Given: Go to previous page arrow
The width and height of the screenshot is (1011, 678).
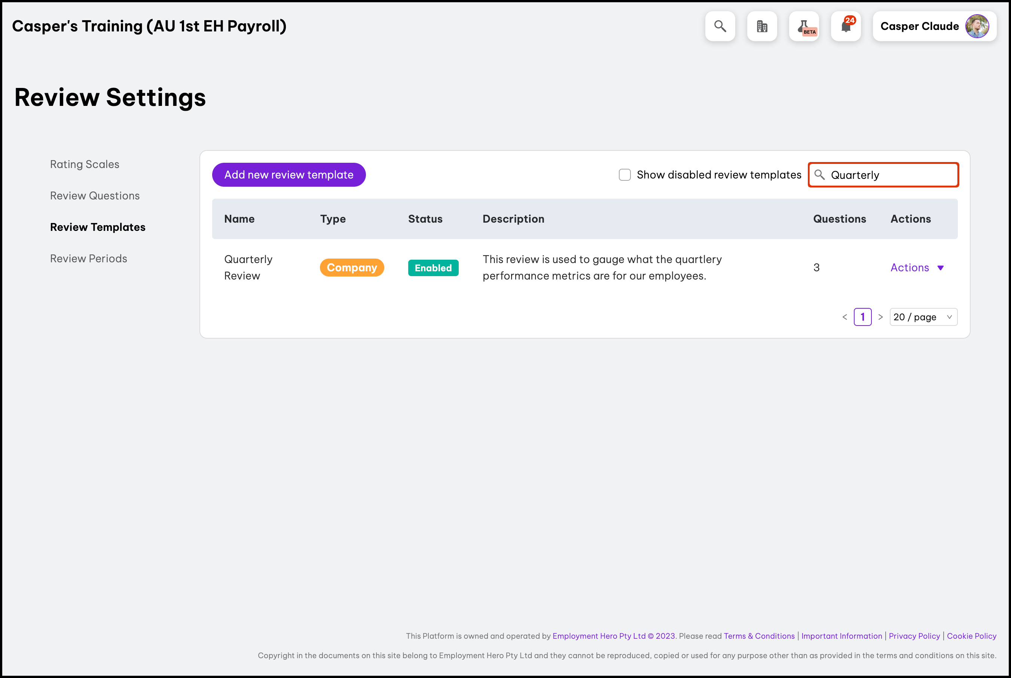Looking at the screenshot, I should (x=844, y=317).
